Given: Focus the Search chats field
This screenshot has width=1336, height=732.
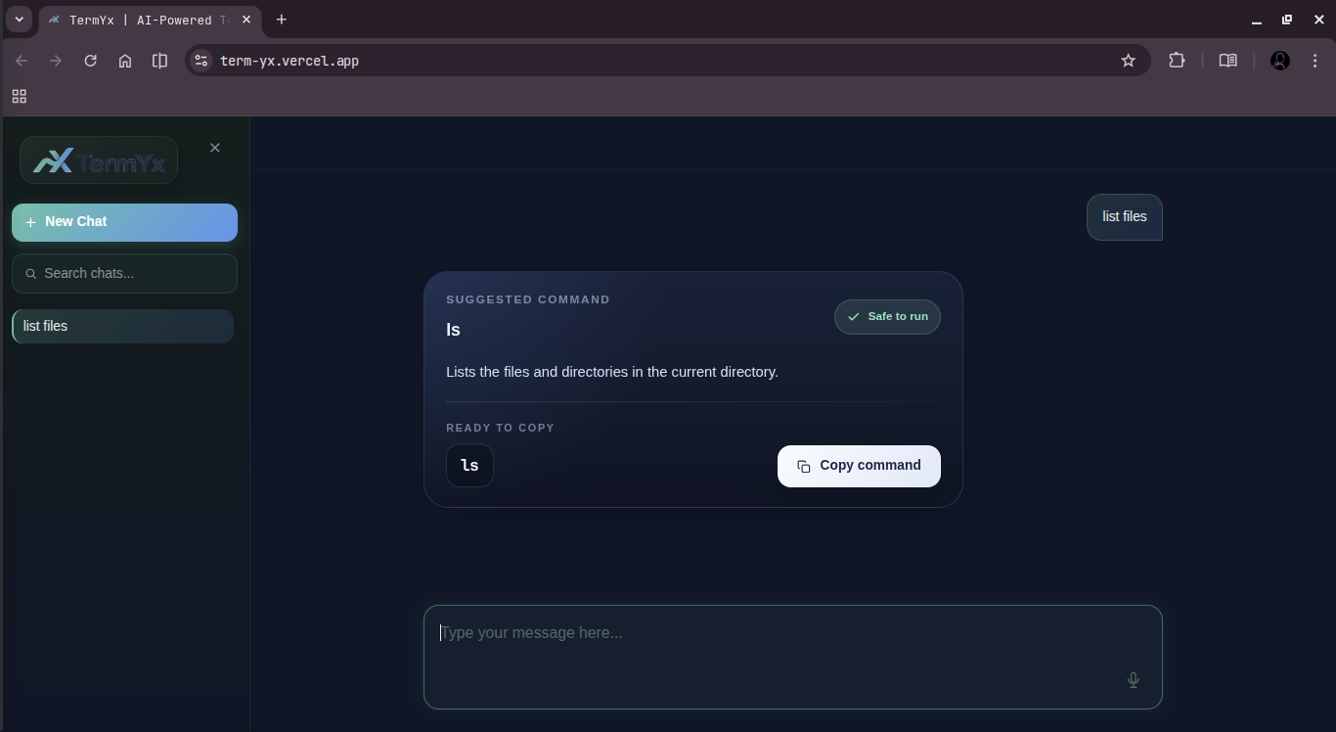Looking at the screenshot, I should pos(124,274).
